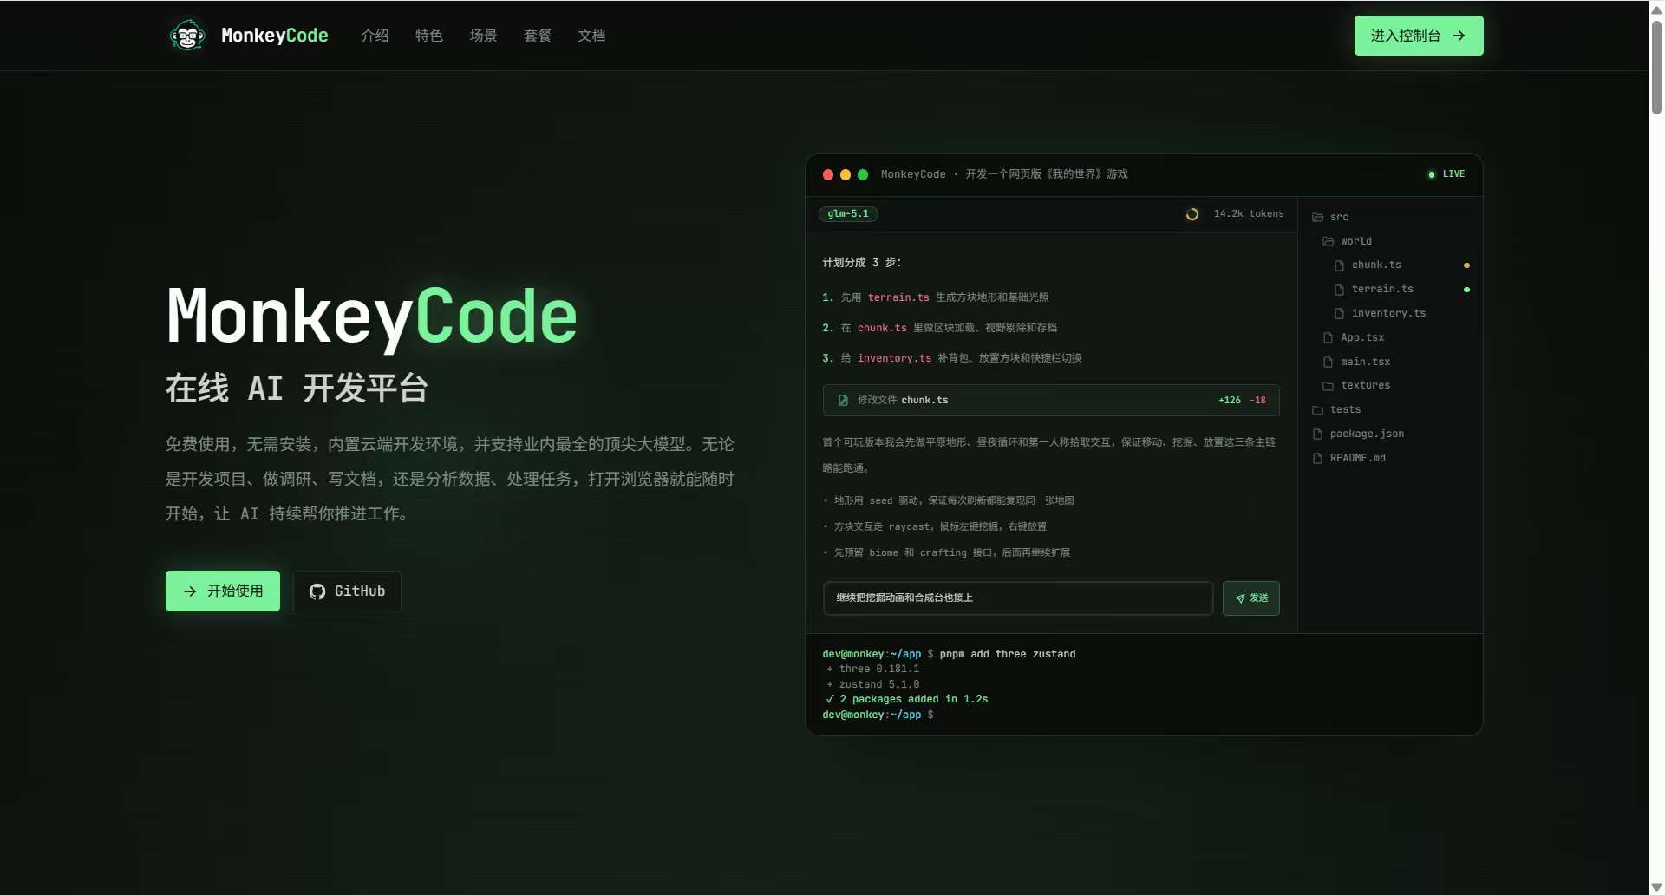Collapse the src folder
Screen dimensions: 1665x895
tap(1330, 217)
